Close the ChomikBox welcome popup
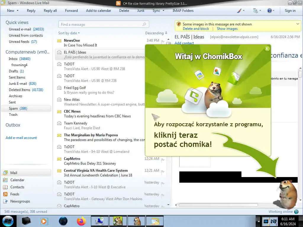Image resolution: width=303 pixels, height=227 pixels. point(267,49)
